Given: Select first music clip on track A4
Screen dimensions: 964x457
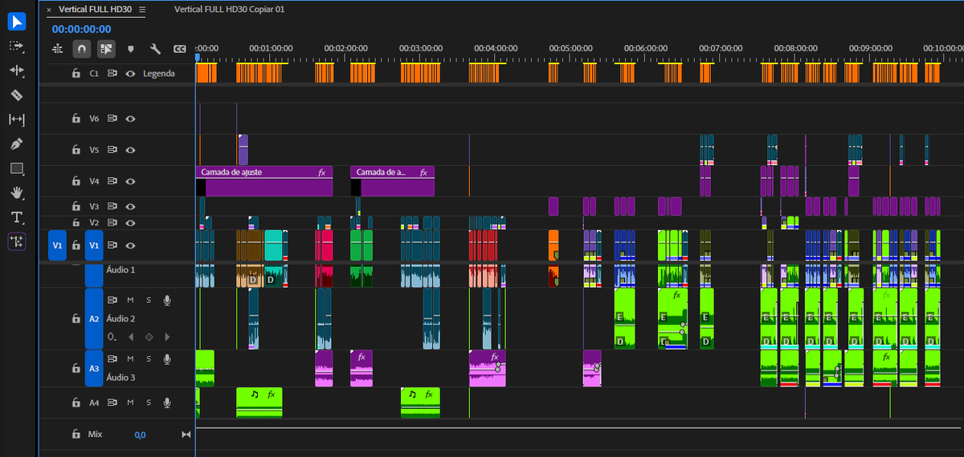Looking at the screenshot, I should point(259,402).
